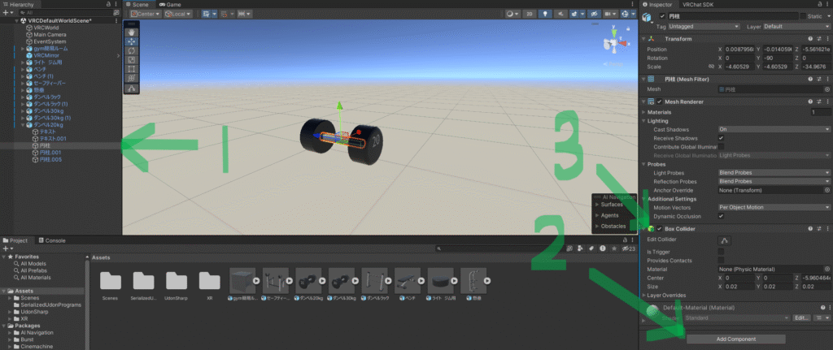Select the combined Transform tool
833x350 pixels.
click(132, 77)
